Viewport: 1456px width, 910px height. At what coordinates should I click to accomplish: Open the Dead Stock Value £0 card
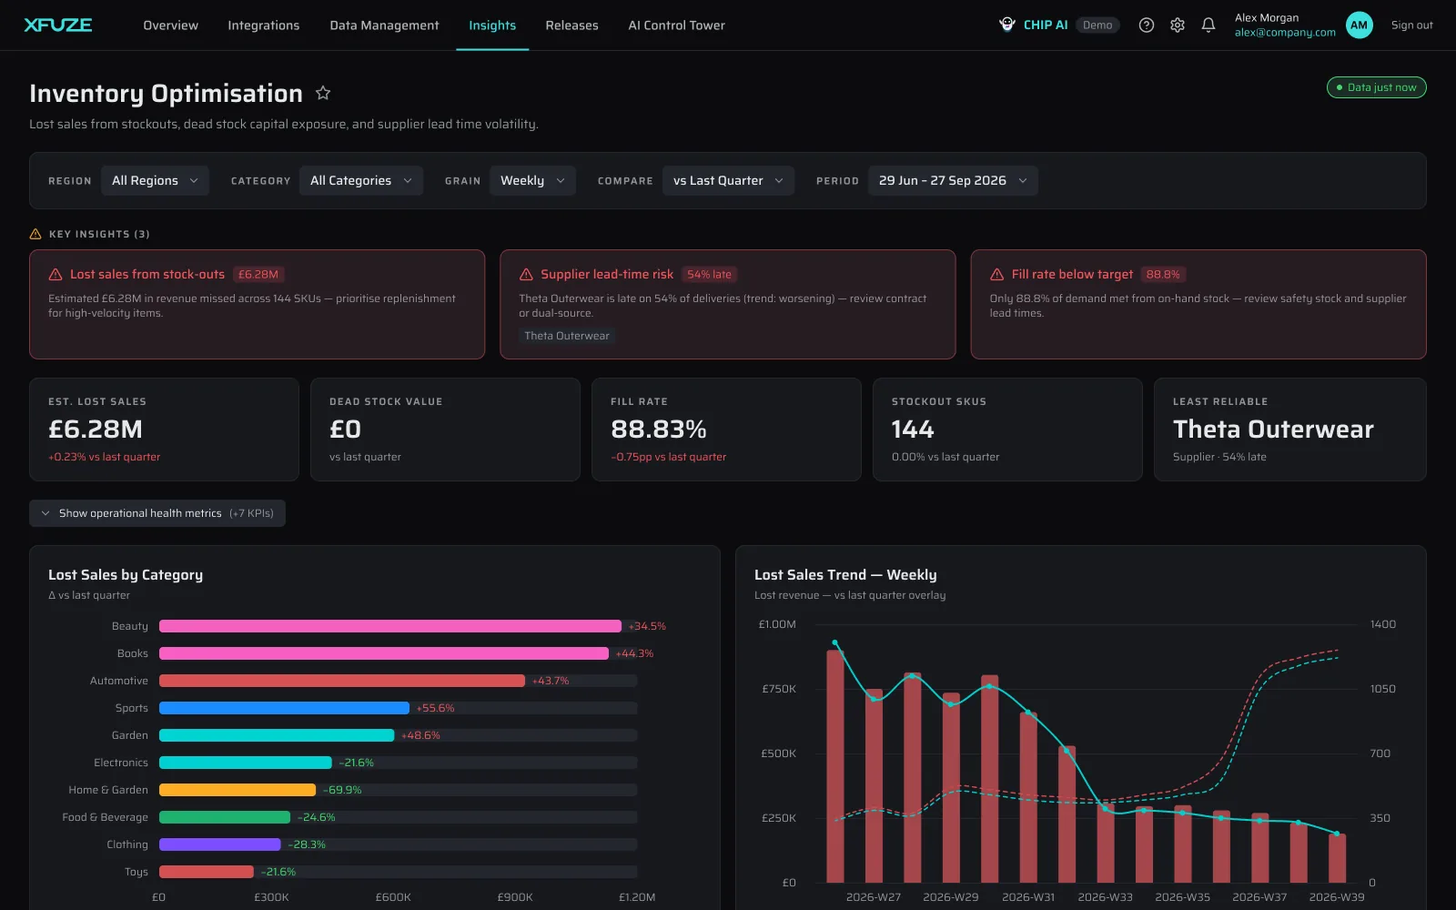click(445, 430)
